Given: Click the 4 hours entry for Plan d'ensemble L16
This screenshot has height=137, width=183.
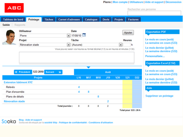Looking at the screenshot, I should pyautogui.click(x=79, y=92).
